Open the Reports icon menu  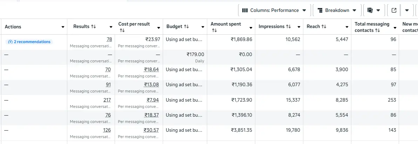pos(373,10)
